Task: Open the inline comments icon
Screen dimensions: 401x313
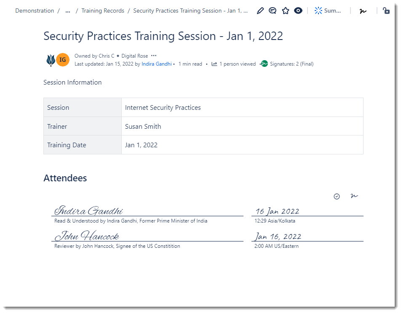Action: pyautogui.click(x=273, y=11)
